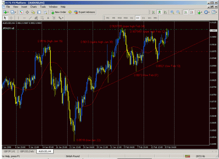This screenshot has height=159, width=219.
Task: Open the View menu
Action: (x=16, y=7)
